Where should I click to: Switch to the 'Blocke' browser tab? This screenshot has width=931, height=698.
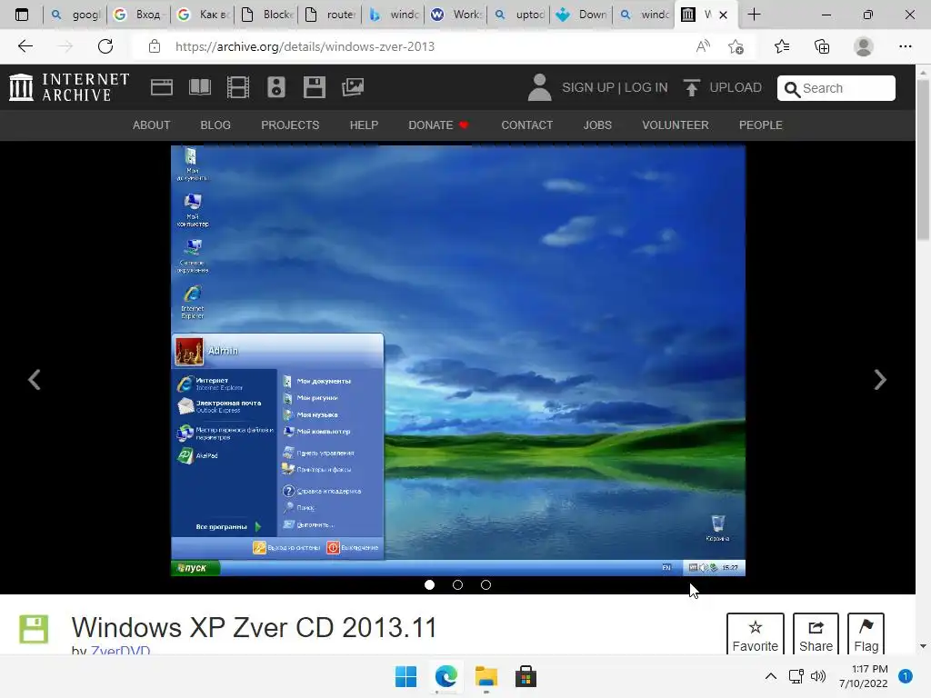coord(266,15)
